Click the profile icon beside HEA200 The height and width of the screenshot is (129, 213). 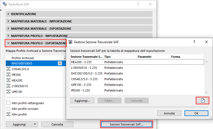point(8,80)
